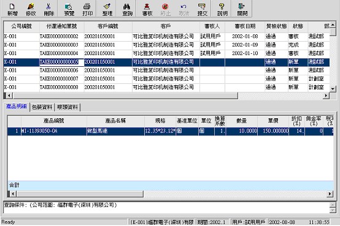Click the 新增 (New) toolbar icon
340x226 pixels.
click(12, 9)
